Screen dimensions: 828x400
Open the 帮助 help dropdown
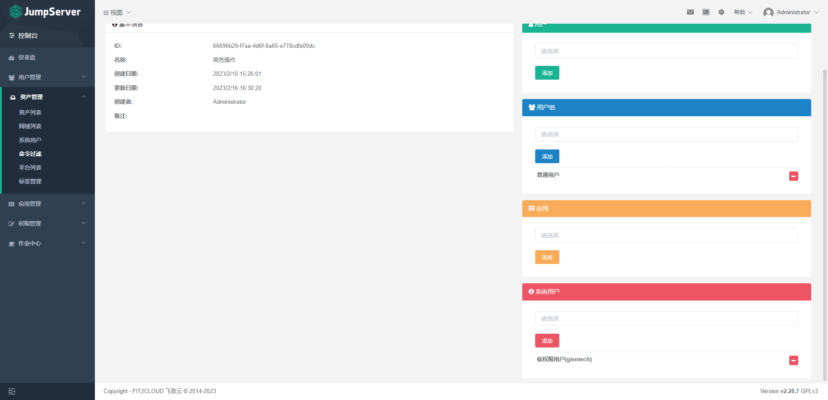tap(743, 12)
